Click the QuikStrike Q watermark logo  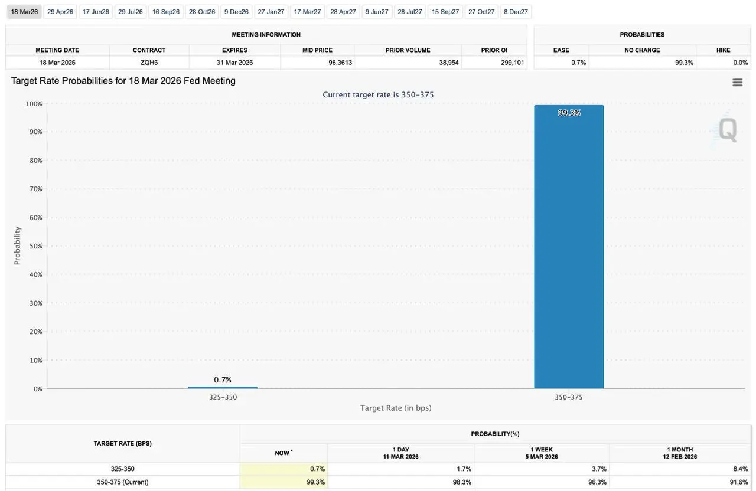click(725, 129)
